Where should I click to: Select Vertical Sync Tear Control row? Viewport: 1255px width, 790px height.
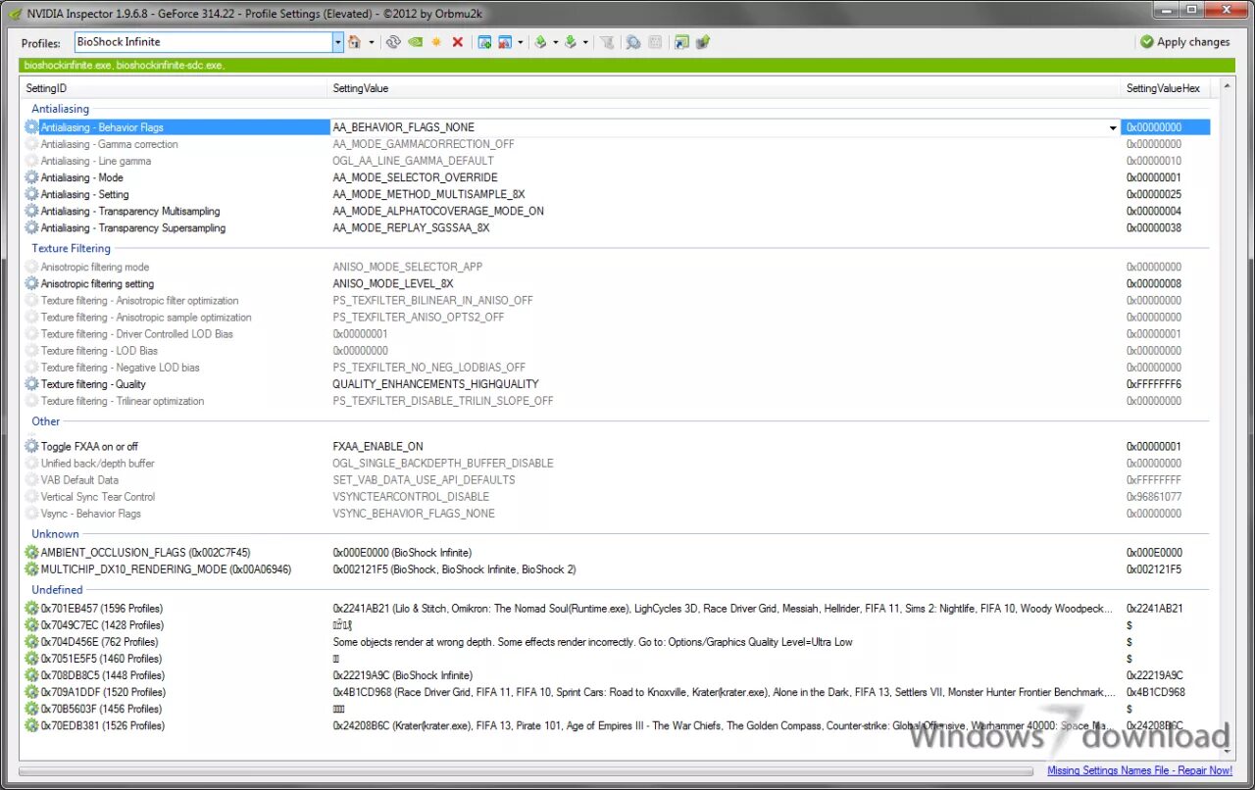[x=618, y=497]
